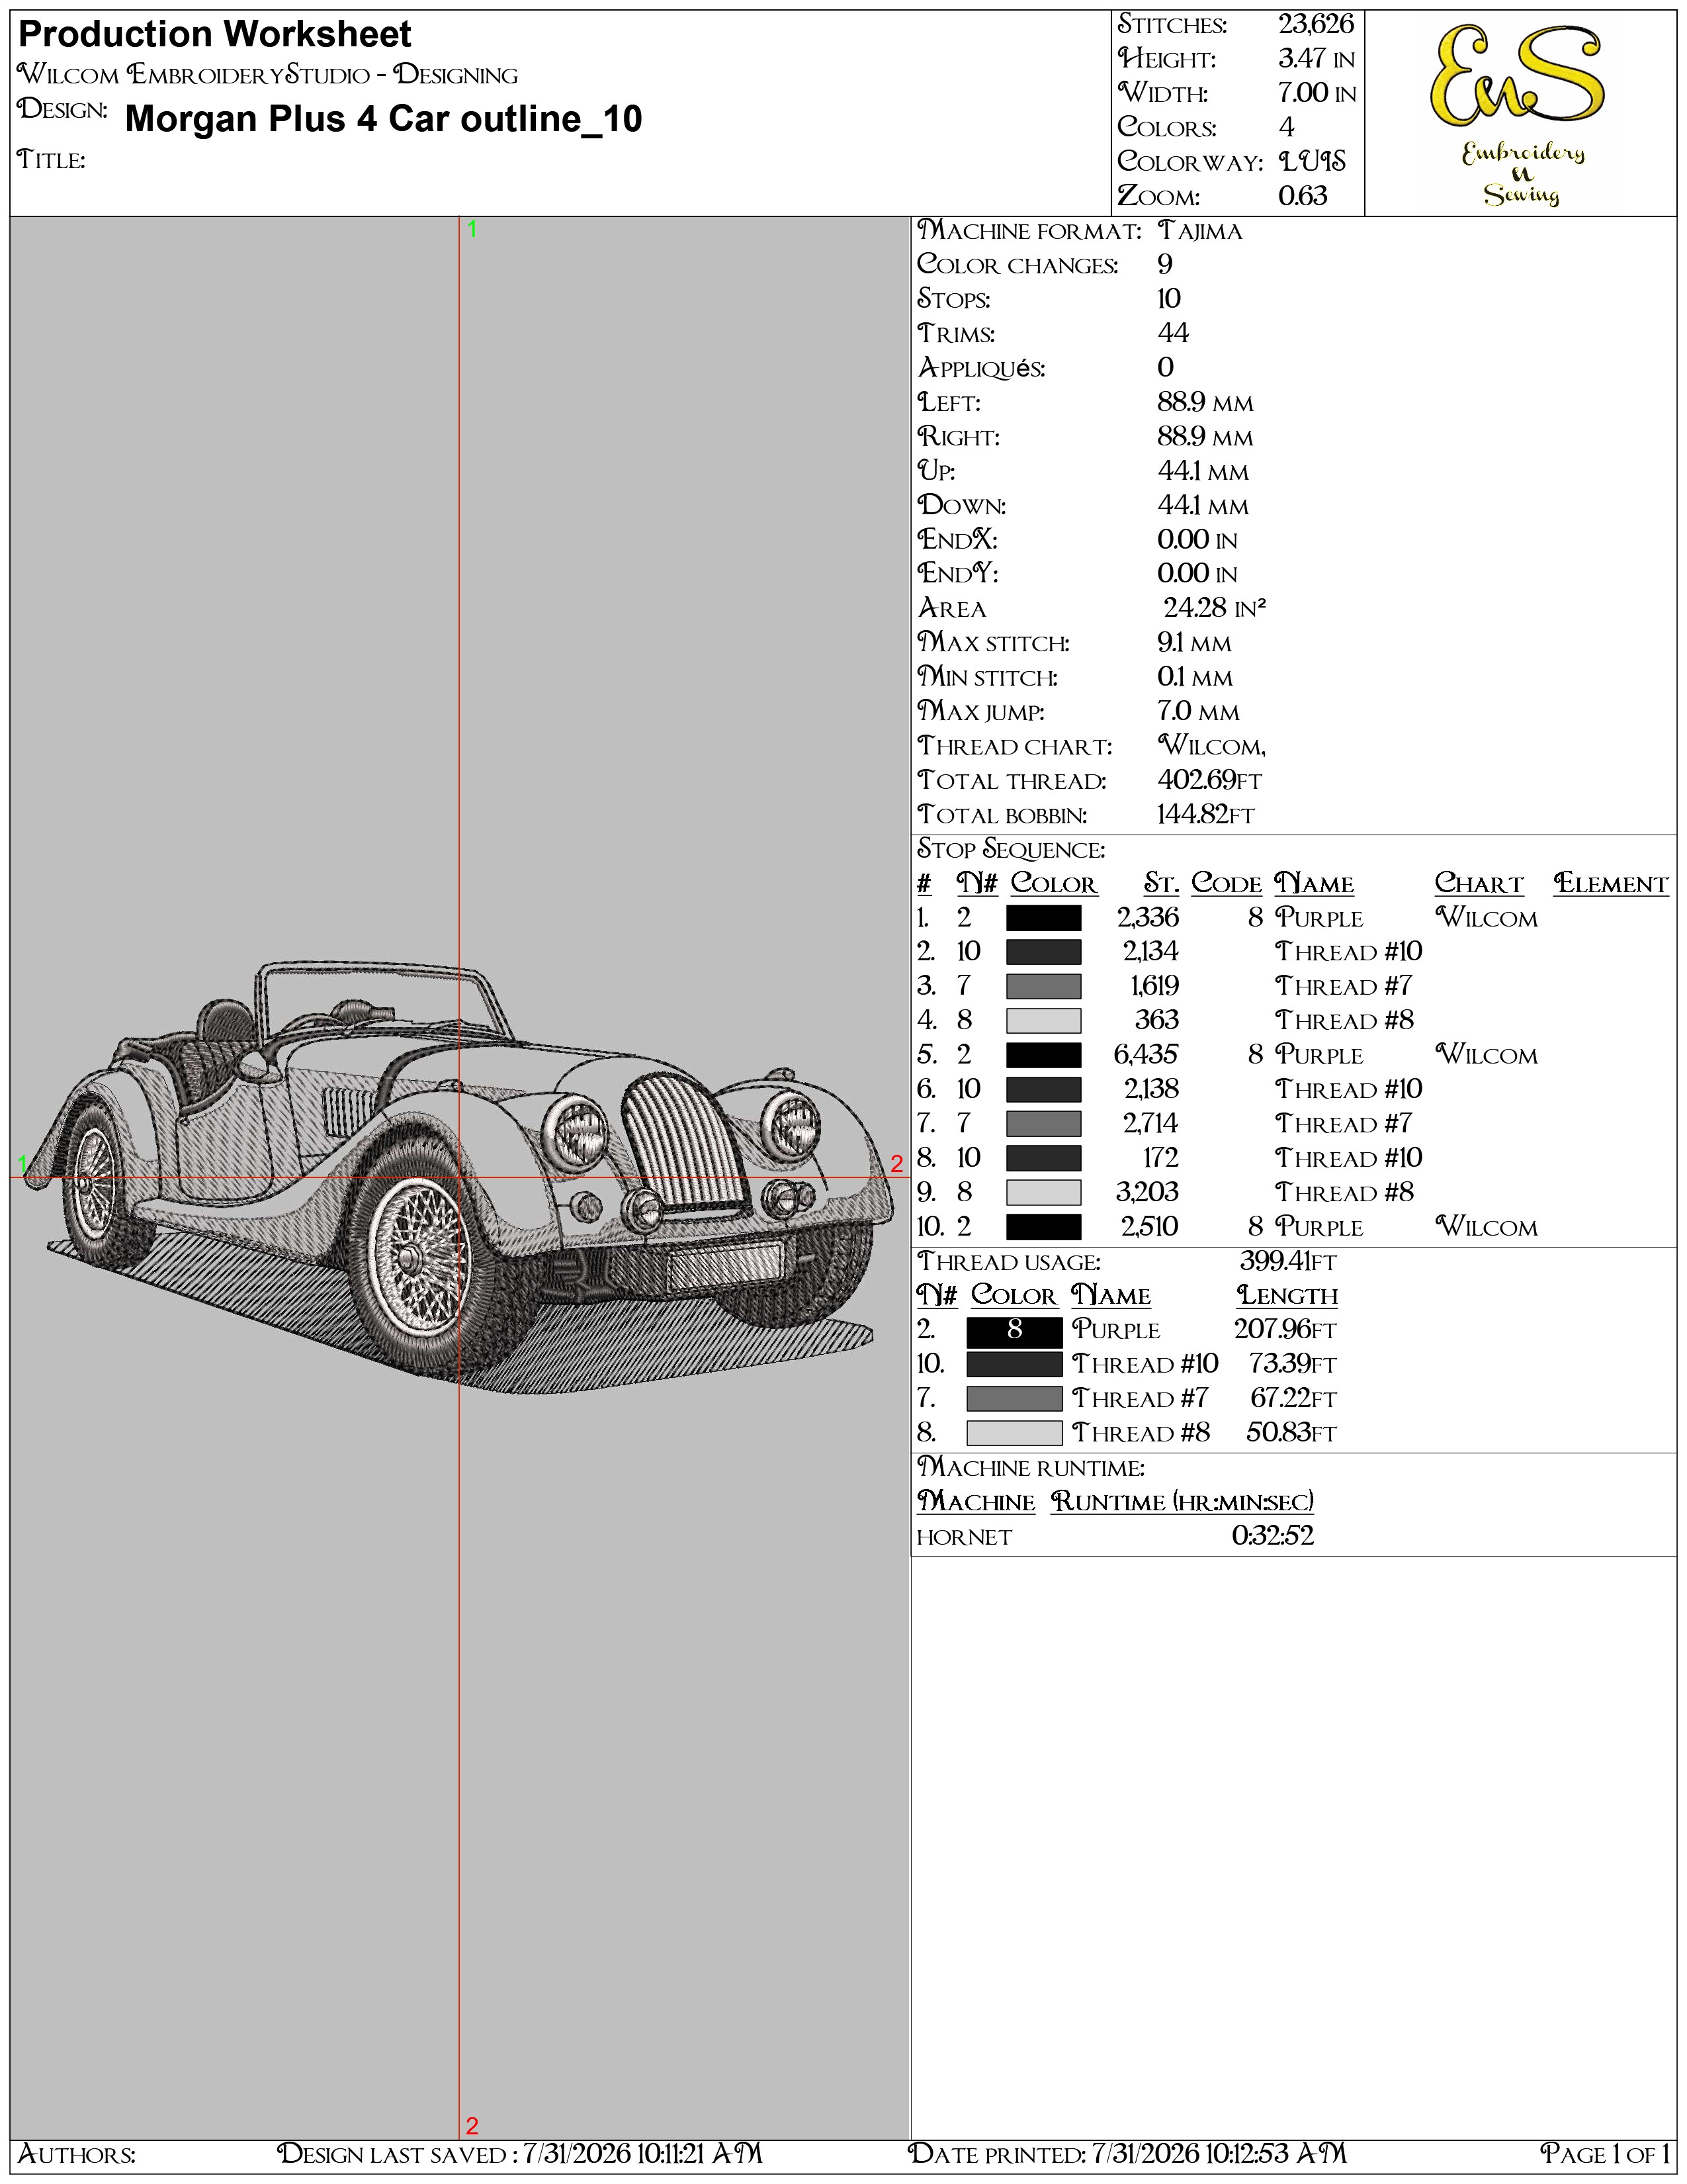Click the "Appliqués:" label
Image resolution: width=1687 pixels, height=2184 pixels.
pyautogui.click(x=981, y=368)
